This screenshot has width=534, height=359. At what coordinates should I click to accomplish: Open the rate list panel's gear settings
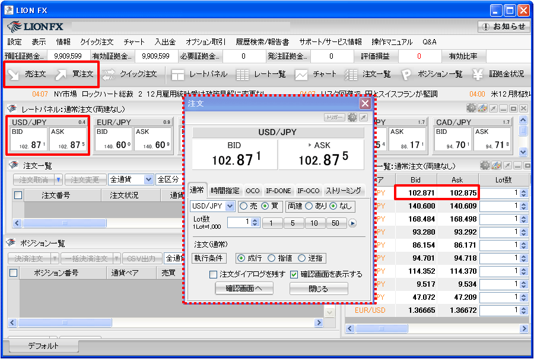485,165
